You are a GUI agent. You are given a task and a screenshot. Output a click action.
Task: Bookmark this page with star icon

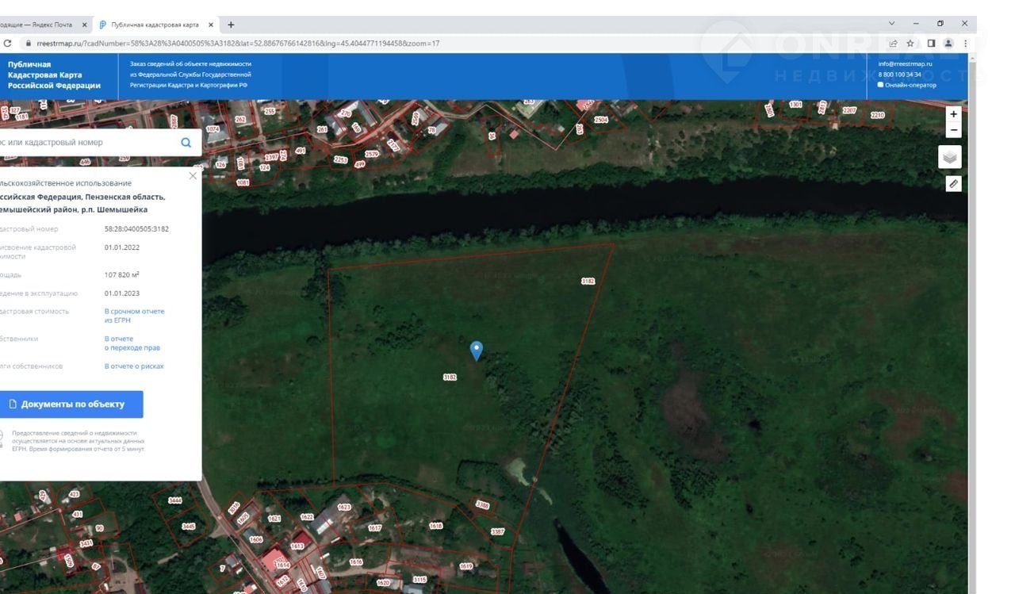[x=910, y=44]
